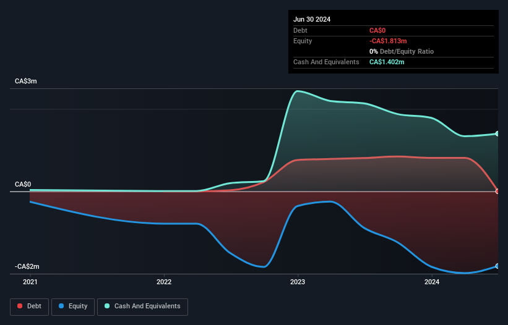The image size is (508, 325).
Task: Click the 2024 x-axis label
Action: [432, 282]
